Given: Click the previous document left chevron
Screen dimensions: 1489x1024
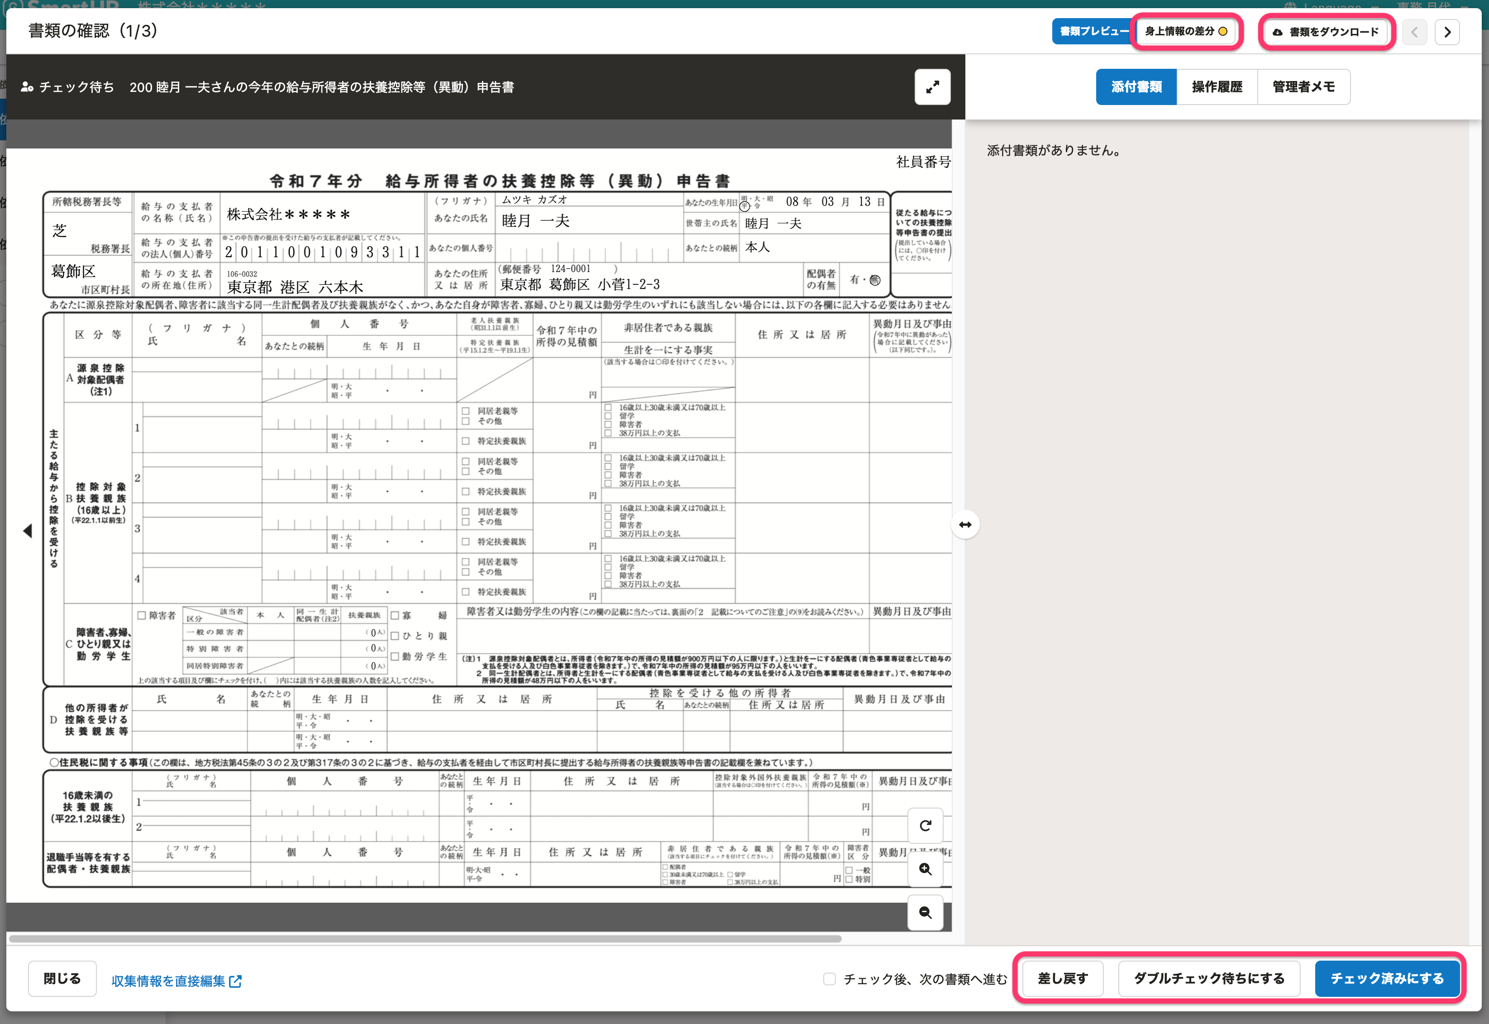Looking at the screenshot, I should [x=1414, y=32].
